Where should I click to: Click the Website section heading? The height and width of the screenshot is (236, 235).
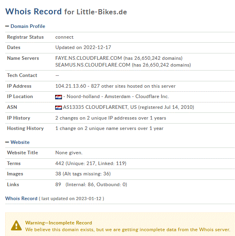[x=20, y=142]
